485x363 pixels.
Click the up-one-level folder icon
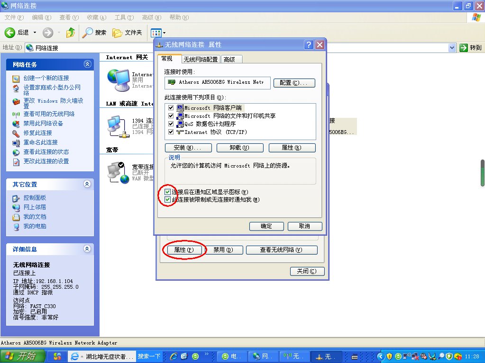point(71,33)
